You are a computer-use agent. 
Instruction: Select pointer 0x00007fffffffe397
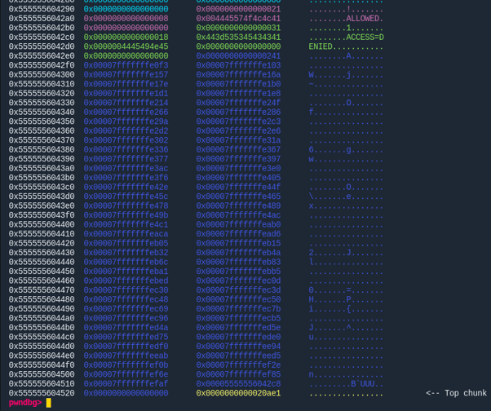coord(238,159)
